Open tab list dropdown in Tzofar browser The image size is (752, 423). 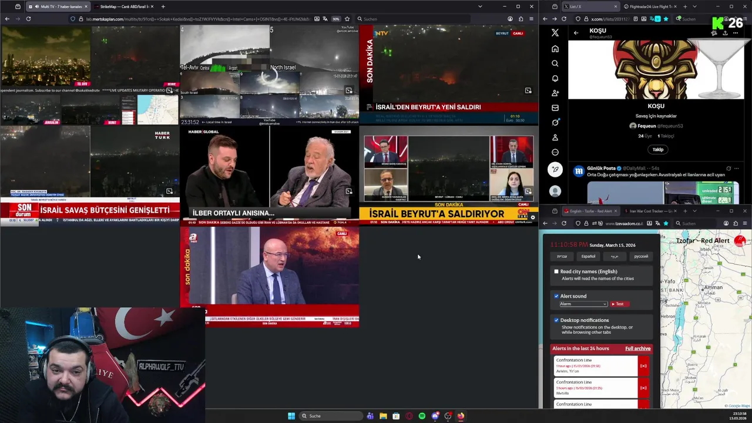694,211
